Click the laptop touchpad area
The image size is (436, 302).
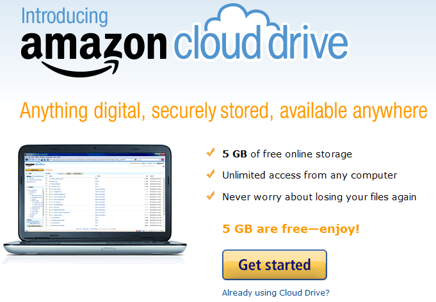tap(108, 249)
